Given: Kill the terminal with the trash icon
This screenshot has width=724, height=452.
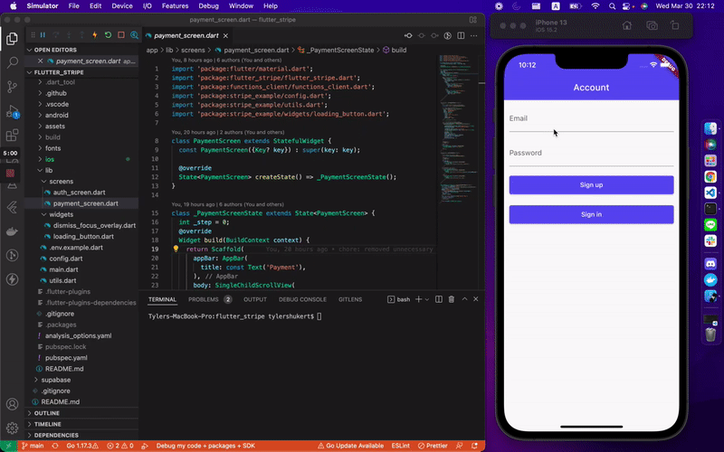Looking at the screenshot, I should tap(452, 299).
